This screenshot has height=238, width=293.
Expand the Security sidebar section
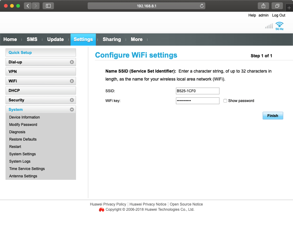tap(72, 100)
